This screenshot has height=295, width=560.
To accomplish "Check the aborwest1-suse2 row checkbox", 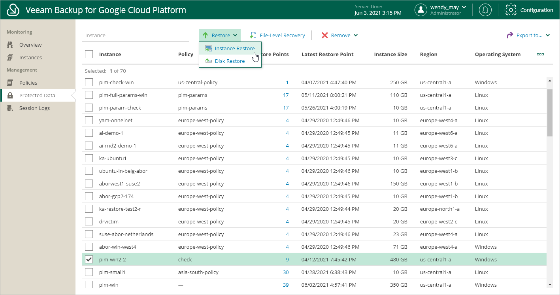I will 89,183.
